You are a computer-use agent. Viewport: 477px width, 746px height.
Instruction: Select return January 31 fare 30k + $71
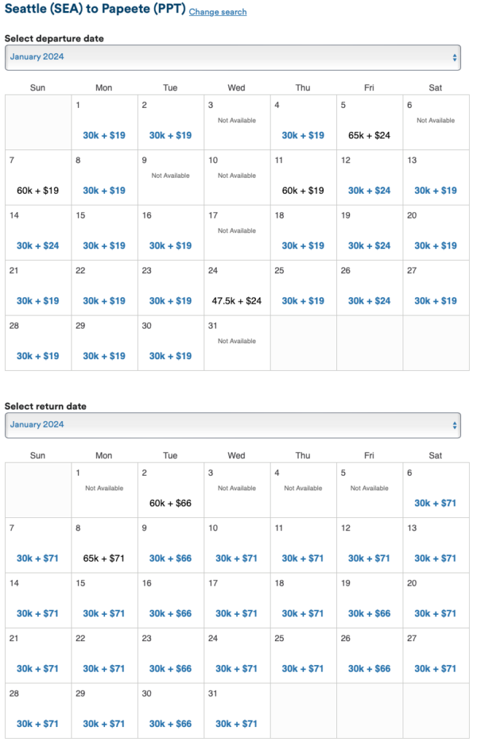[236, 724]
